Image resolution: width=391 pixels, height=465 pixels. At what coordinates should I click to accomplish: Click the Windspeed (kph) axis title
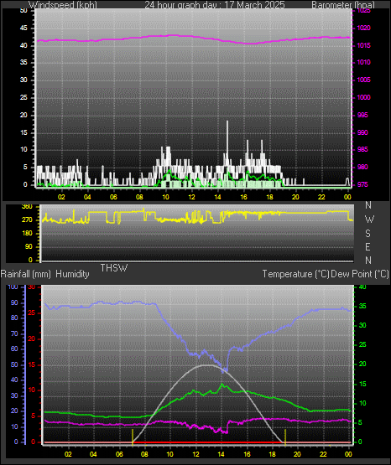63,5
